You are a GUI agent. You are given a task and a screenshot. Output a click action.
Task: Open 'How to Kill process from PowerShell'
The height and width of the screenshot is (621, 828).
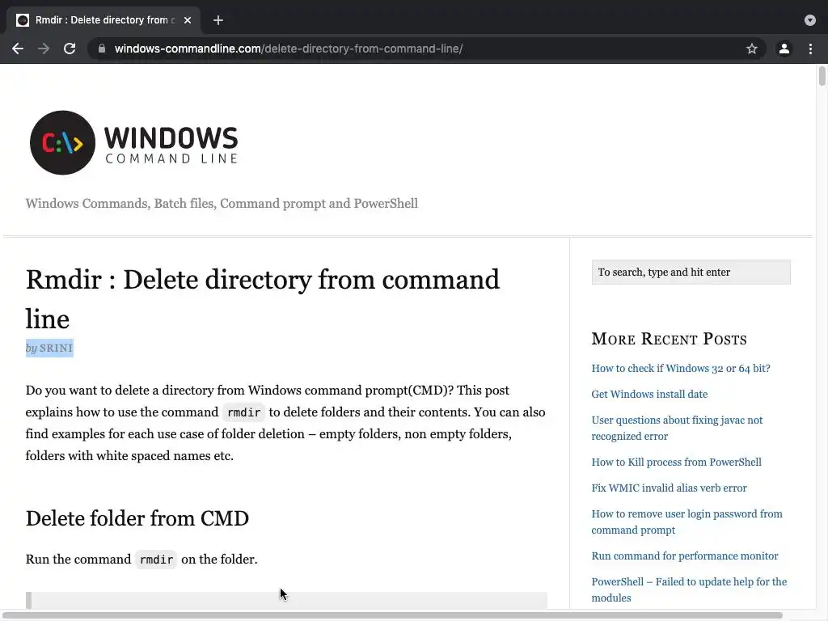click(x=677, y=462)
